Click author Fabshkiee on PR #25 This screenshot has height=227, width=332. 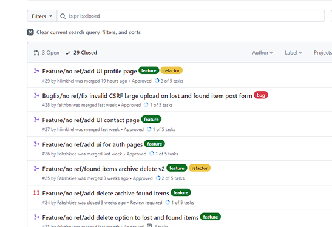coord(67,178)
